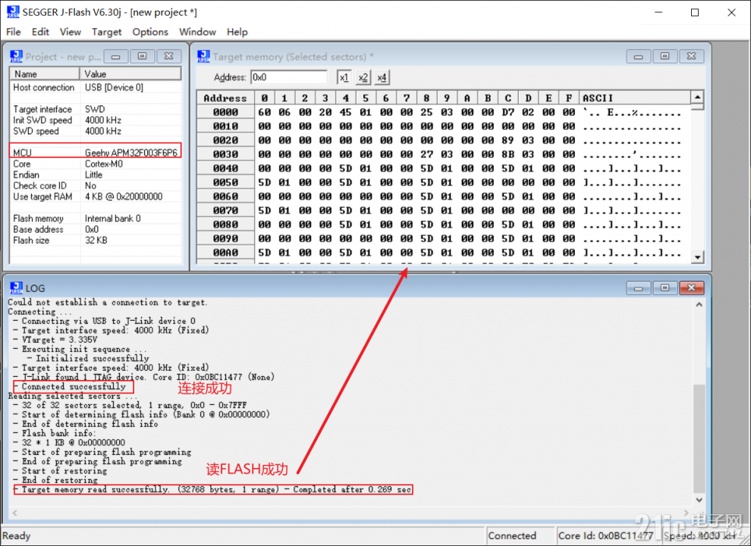751x546 pixels.
Task: Close the LOG sub-window
Action: click(x=691, y=288)
